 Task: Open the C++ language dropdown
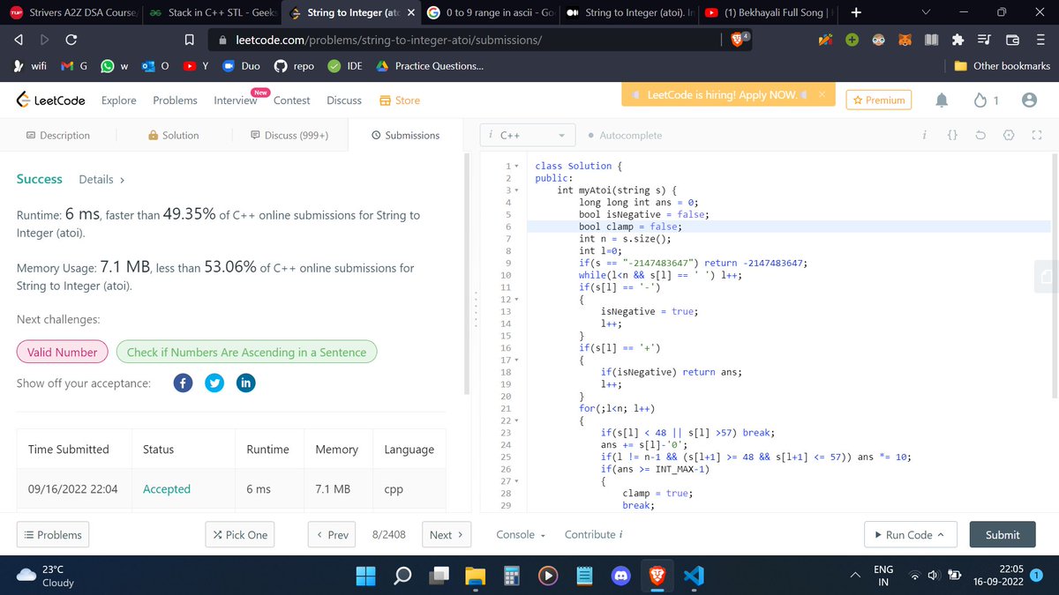coord(527,136)
